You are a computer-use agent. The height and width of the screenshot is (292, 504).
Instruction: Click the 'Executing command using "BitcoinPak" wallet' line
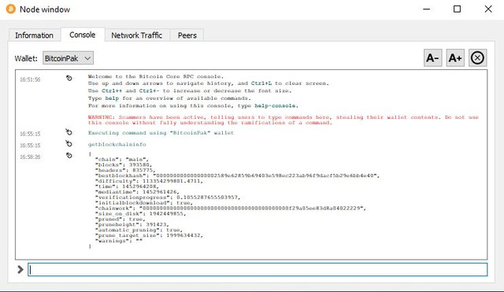point(161,133)
